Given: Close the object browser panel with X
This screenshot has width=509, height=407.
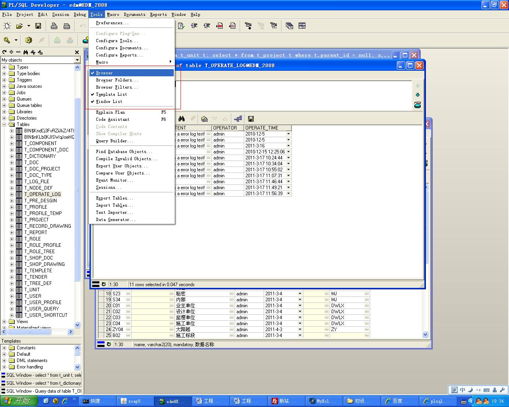Looking at the screenshot, I should pyautogui.click(x=77, y=52).
